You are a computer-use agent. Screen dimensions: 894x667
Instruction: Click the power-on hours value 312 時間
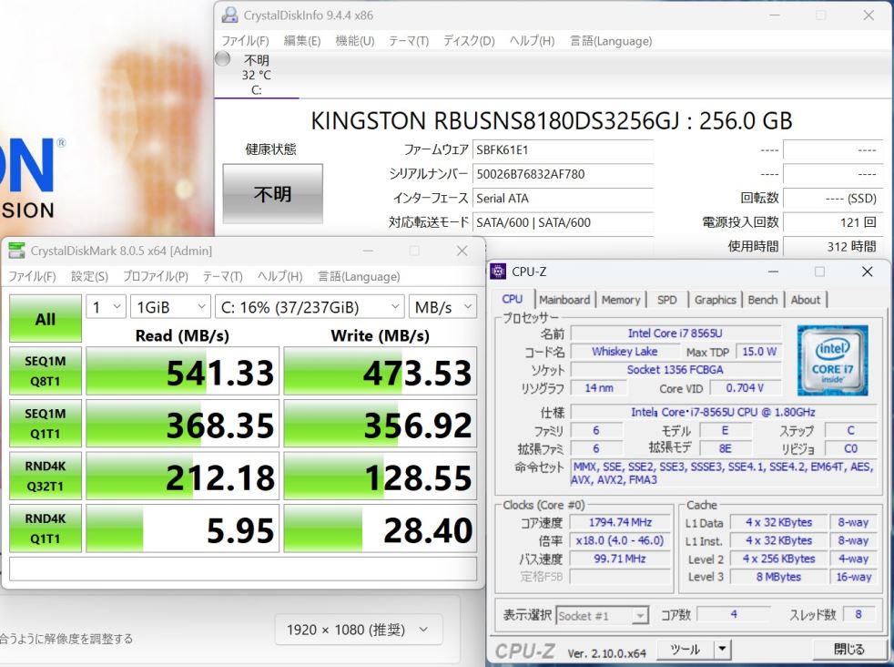(x=833, y=246)
